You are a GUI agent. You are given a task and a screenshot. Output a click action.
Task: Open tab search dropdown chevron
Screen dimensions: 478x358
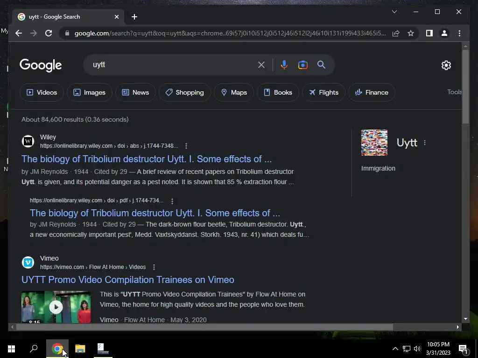point(394,12)
